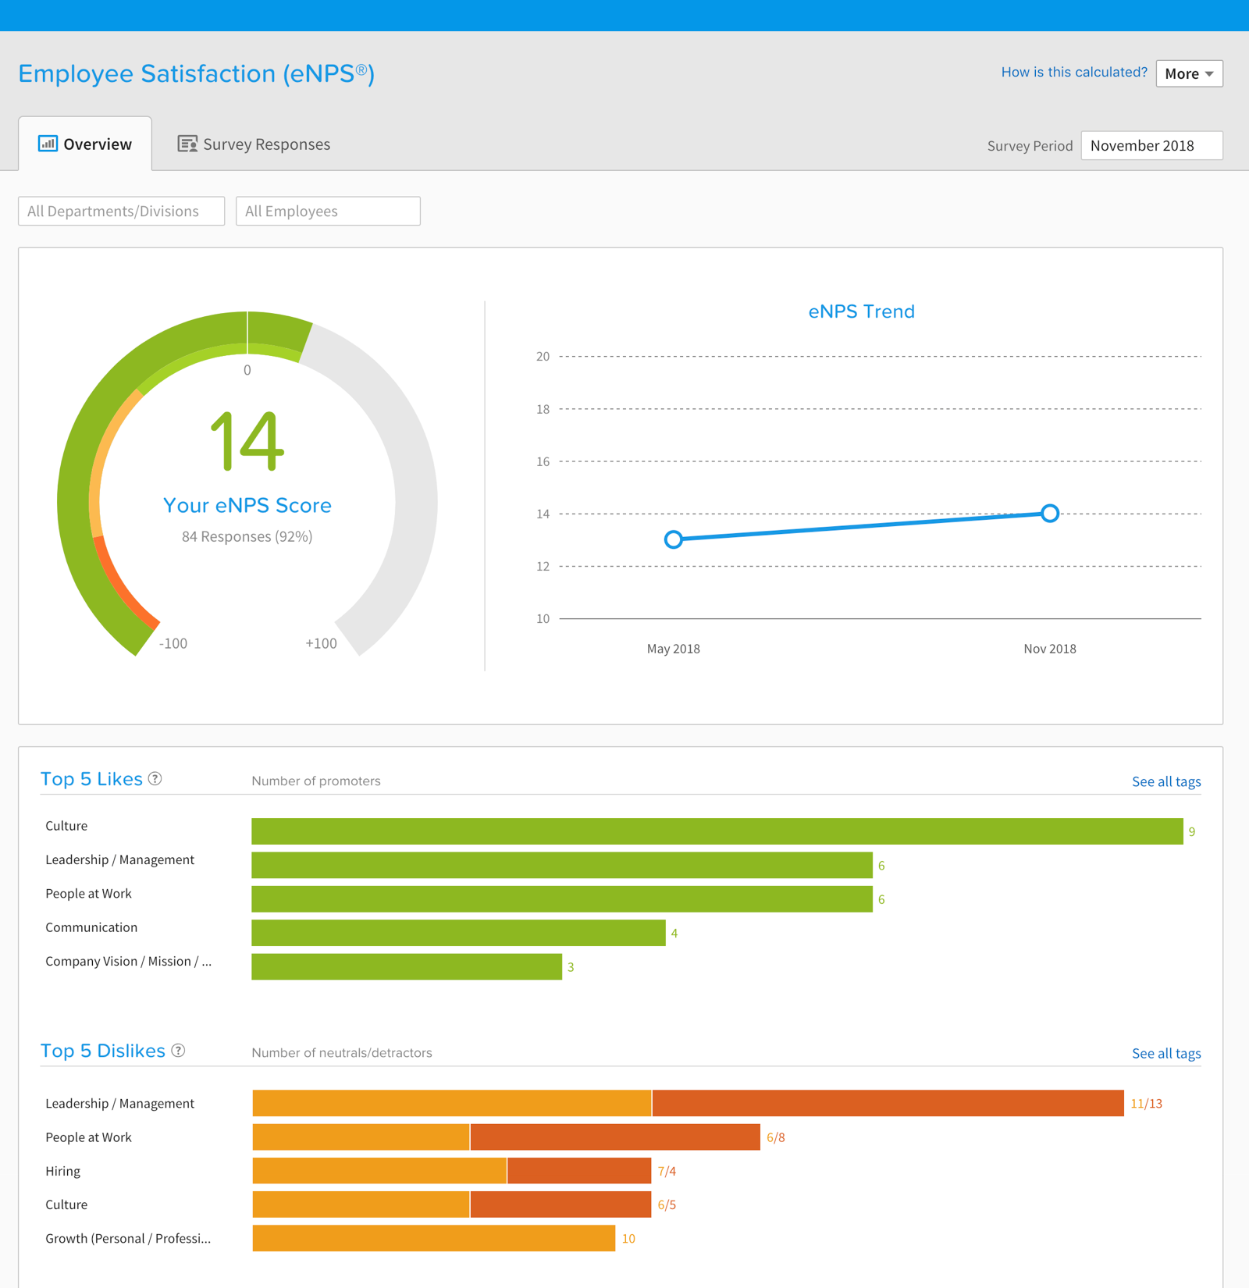Click See all tags for Top 5 Dislikes
The image size is (1249, 1288).
click(1166, 1053)
